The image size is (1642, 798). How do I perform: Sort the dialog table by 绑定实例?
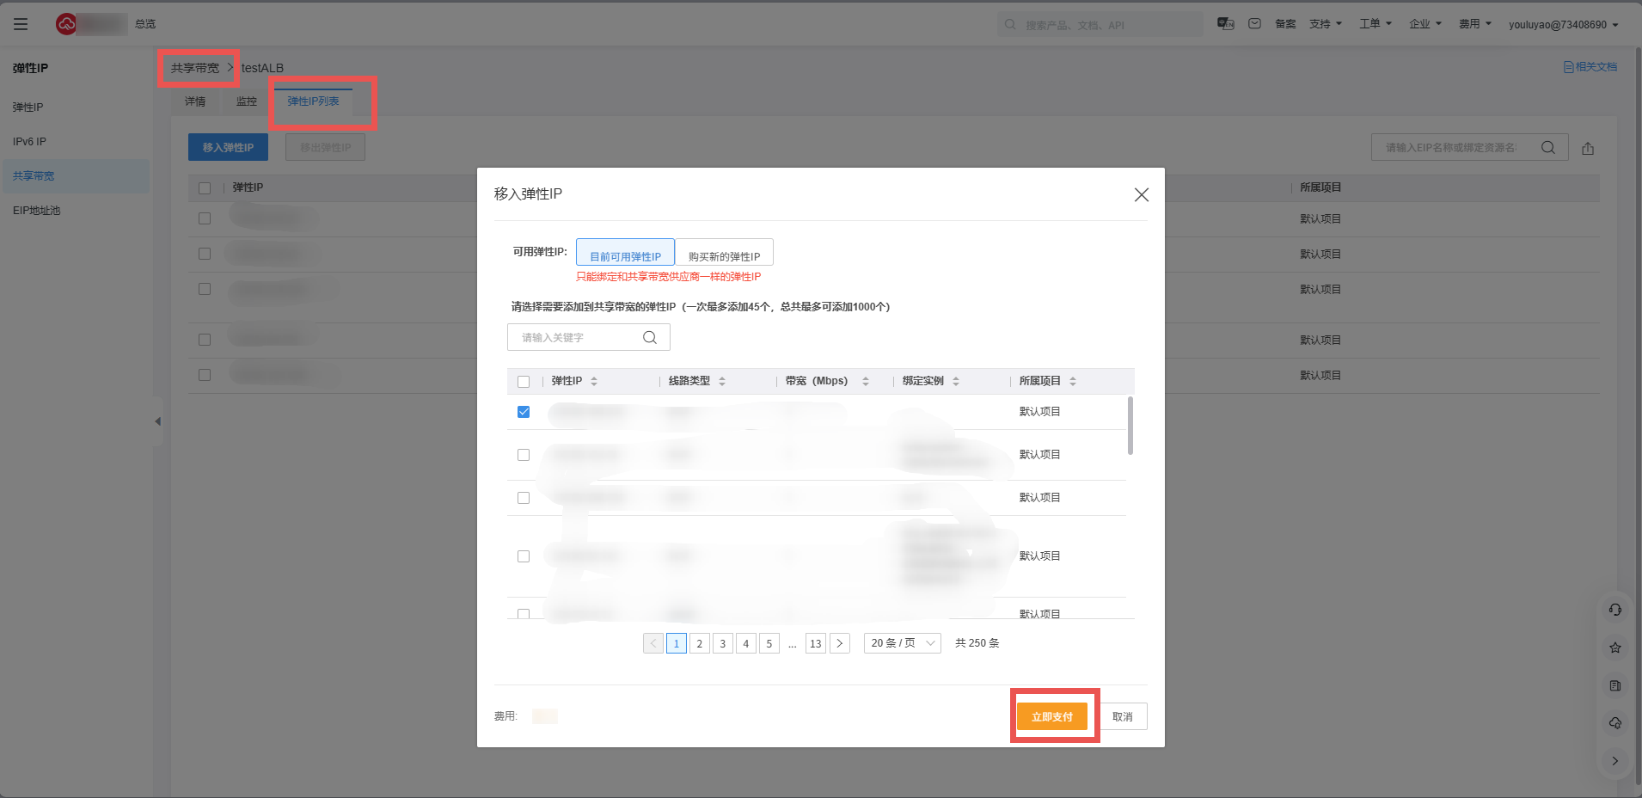pos(956,381)
